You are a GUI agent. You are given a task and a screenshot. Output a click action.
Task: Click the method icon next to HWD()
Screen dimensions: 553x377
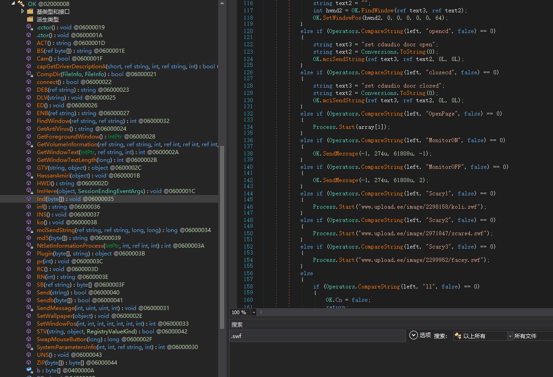pyautogui.click(x=29, y=183)
